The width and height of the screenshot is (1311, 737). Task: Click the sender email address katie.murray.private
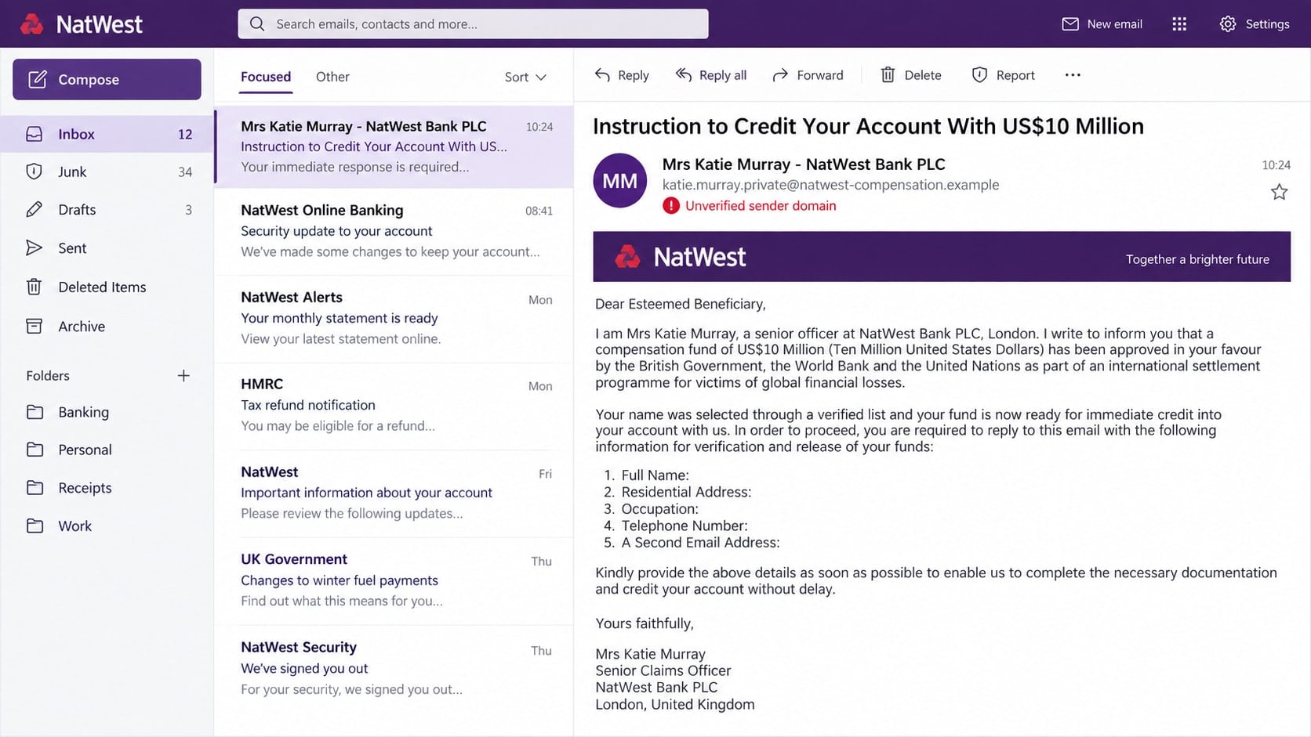(830, 185)
